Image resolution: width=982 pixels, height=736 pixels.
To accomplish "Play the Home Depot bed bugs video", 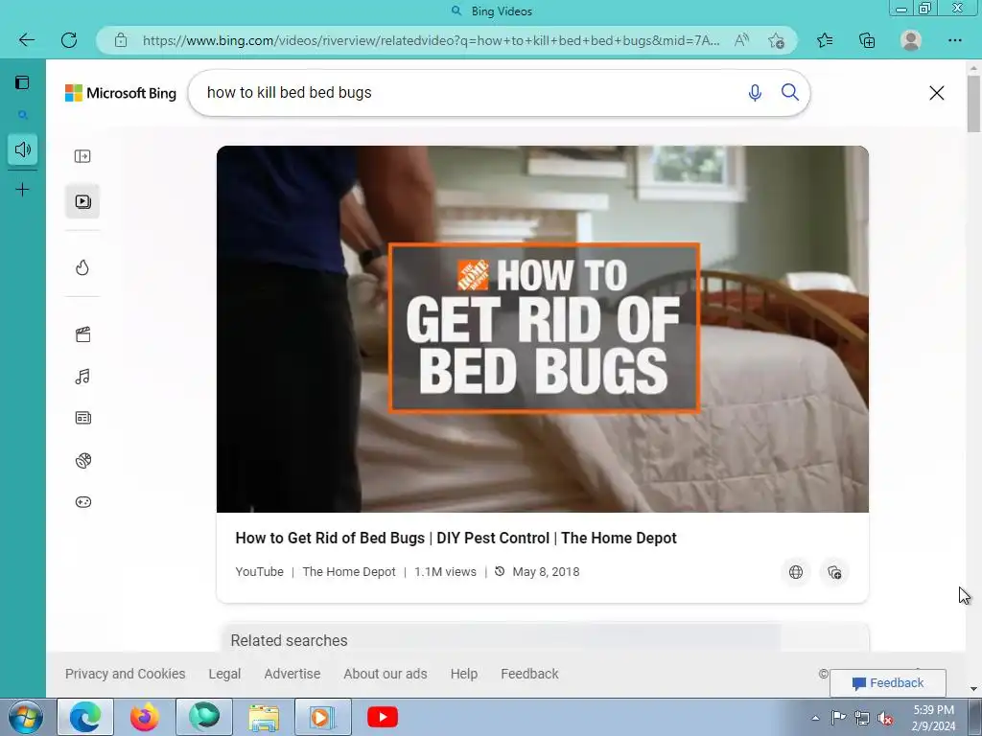I will click(x=543, y=330).
